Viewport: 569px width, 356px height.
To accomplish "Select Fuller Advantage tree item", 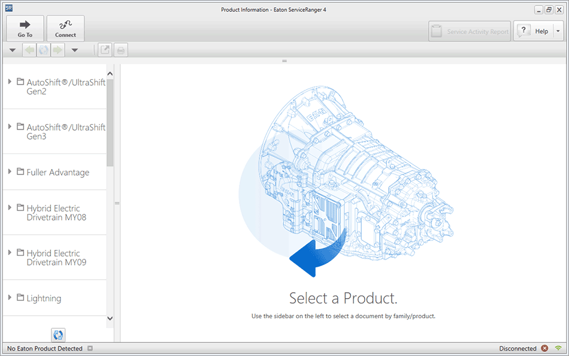I will [x=58, y=172].
